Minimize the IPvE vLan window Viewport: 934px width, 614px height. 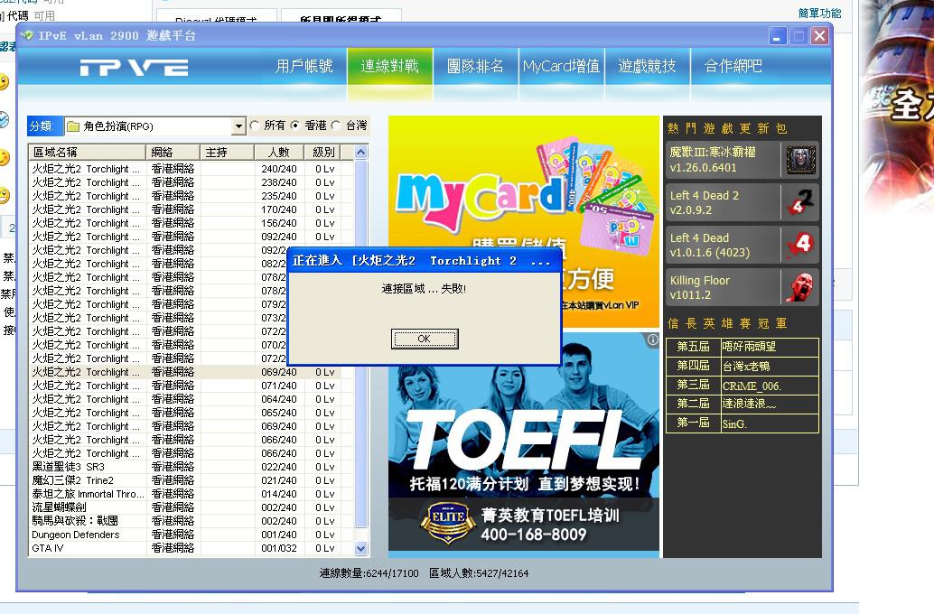[x=778, y=36]
